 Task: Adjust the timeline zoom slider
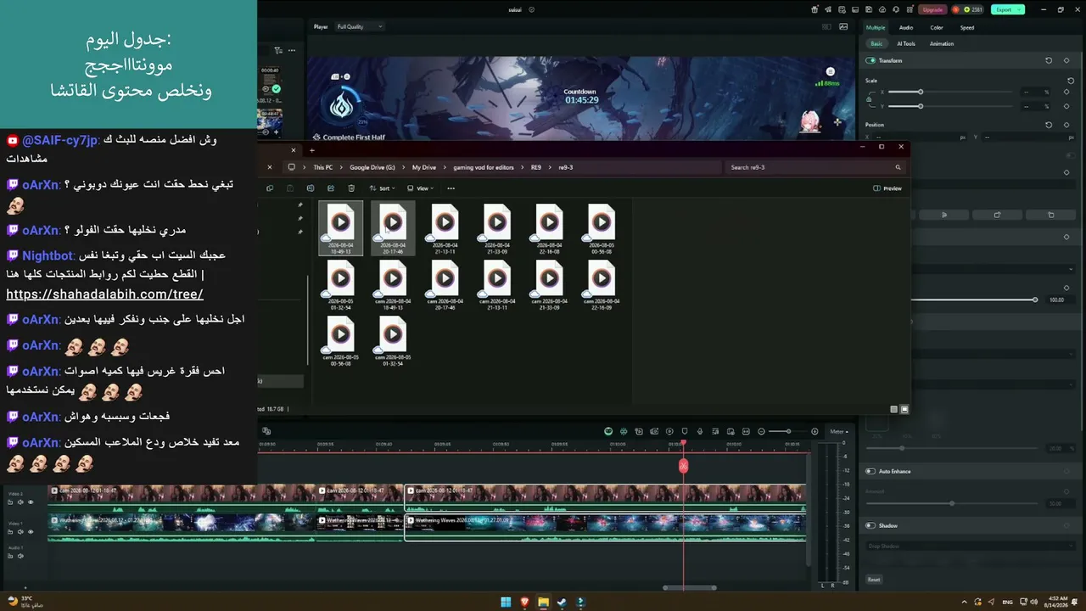tap(787, 431)
